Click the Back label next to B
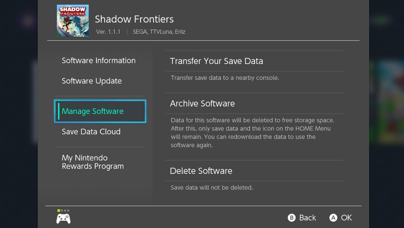The height and width of the screenshot is (228, 404). (308, 218)
